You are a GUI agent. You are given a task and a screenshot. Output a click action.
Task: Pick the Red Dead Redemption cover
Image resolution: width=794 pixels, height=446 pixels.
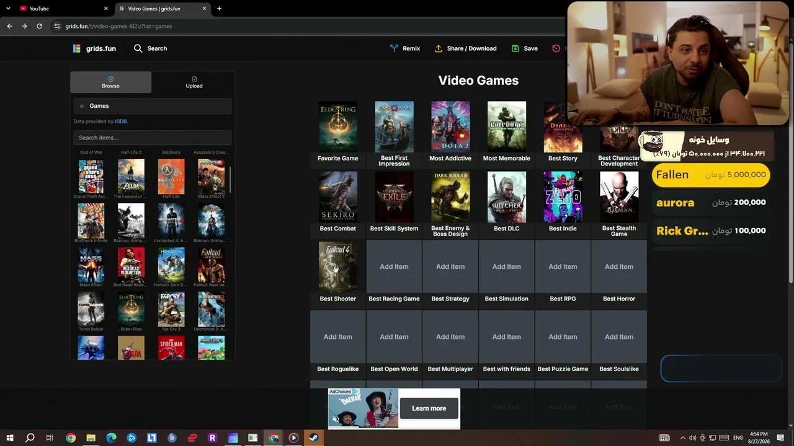(x=131, y=265)
